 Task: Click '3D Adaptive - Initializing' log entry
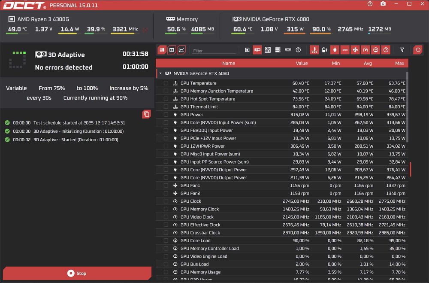(x=79, y=131)
